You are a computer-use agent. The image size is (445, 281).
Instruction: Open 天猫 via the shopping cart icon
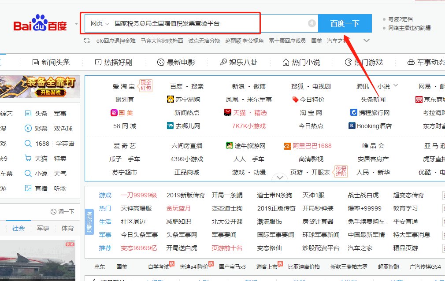point(28,158)
